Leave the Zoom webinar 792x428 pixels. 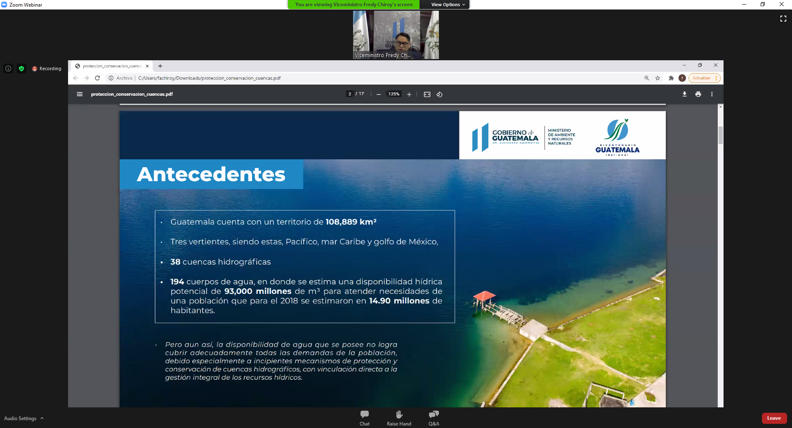click(774, 418)
